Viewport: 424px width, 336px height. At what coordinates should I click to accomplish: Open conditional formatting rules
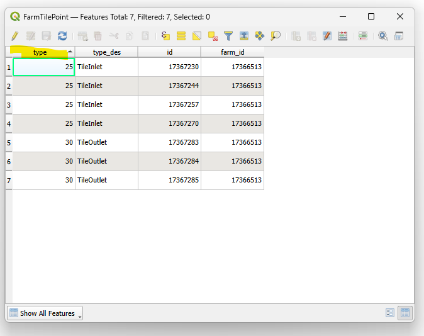(x=363, y=36)
